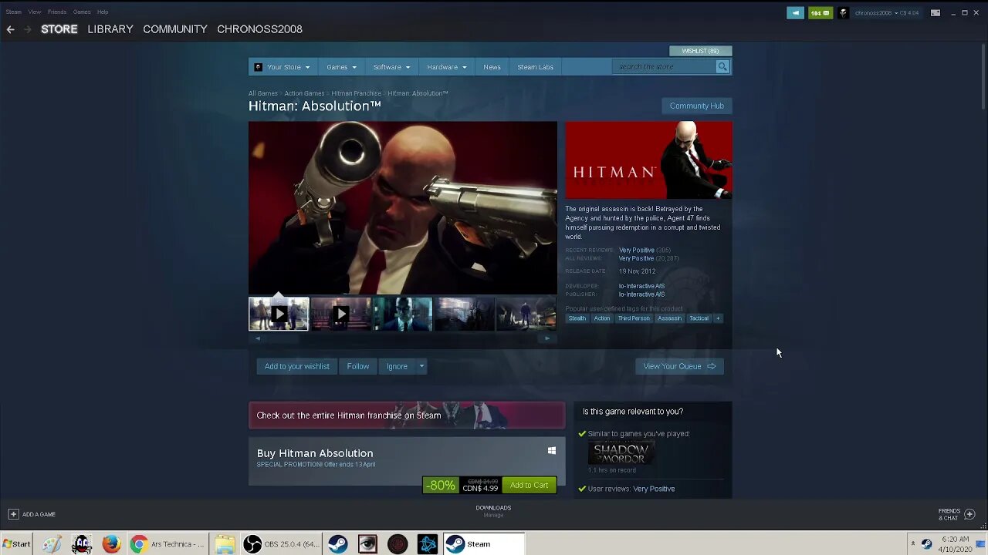Click the Wishlist (89) button
The image size is (988, 555).
click(700, 51)
